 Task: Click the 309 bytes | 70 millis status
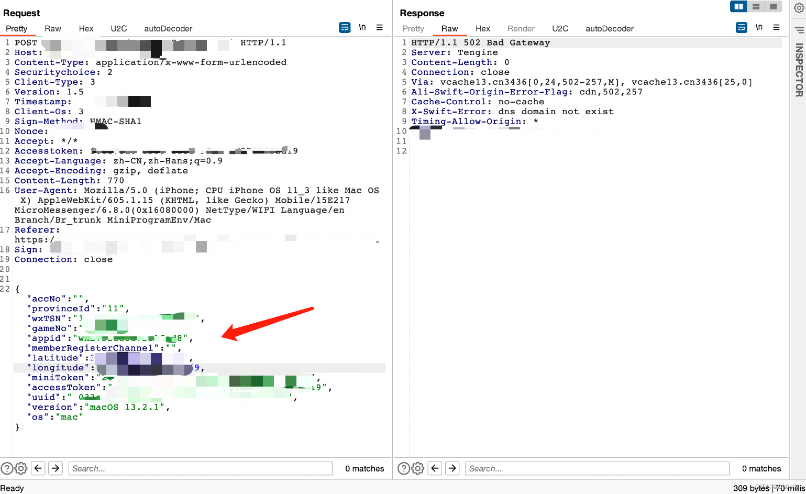[x=769, y=488]
